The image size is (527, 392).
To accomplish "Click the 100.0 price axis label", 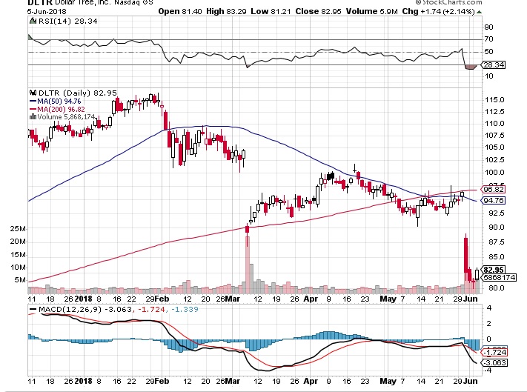I will click(x=494, y=173).
